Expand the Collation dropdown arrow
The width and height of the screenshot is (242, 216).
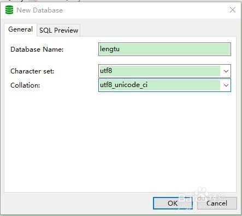226,85
